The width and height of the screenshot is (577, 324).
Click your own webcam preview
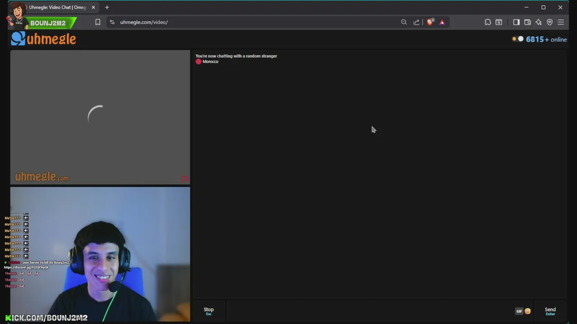pyautogui.click(x=100, y=254)
